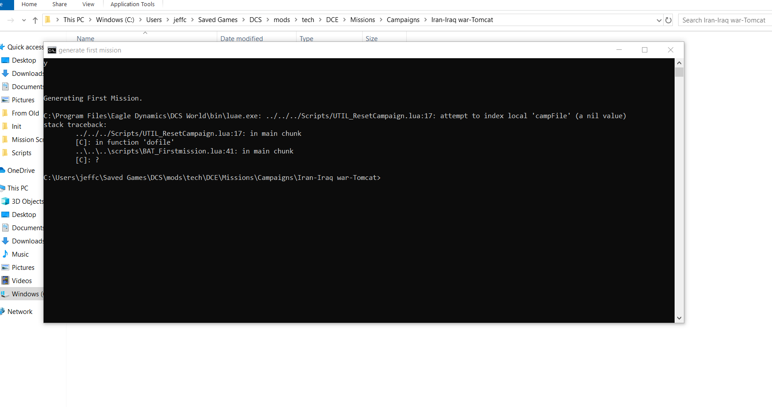The image size is (772, 407).
Task: Close the generate first mission window
Action: pyautogui.click(x=671, y=50)
